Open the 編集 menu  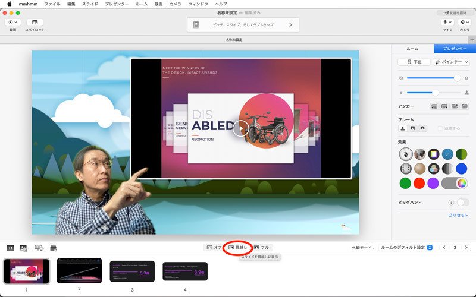point(71,4)
